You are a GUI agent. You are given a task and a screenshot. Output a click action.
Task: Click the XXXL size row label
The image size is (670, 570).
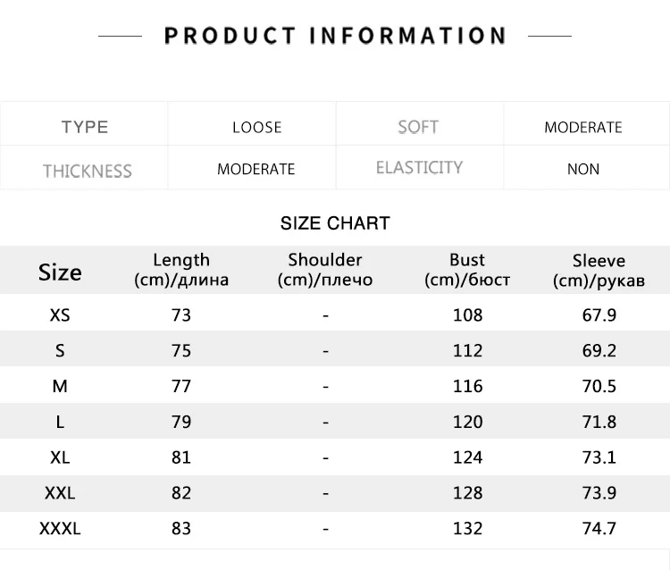pos(60,529)
